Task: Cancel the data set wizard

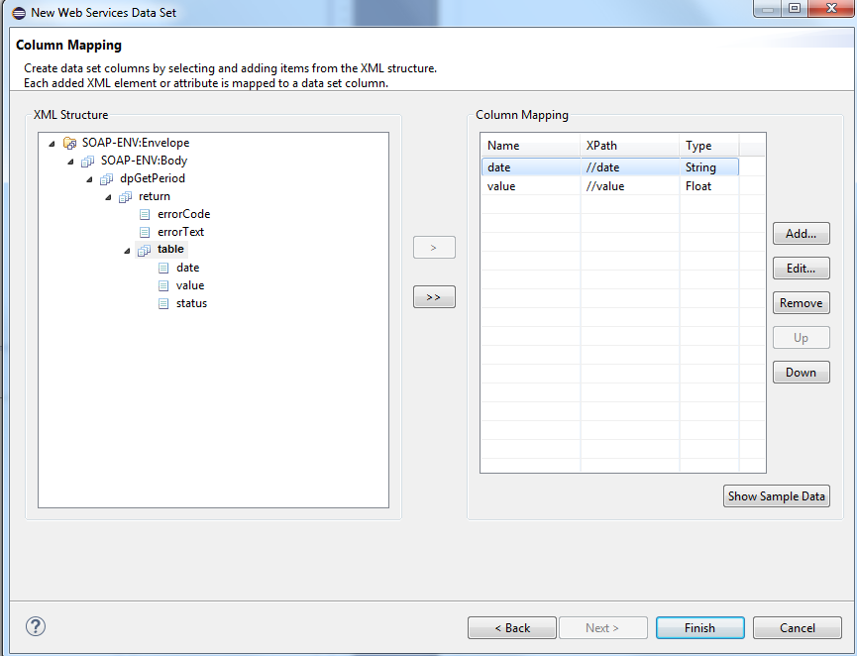Action: click(798, 628)
